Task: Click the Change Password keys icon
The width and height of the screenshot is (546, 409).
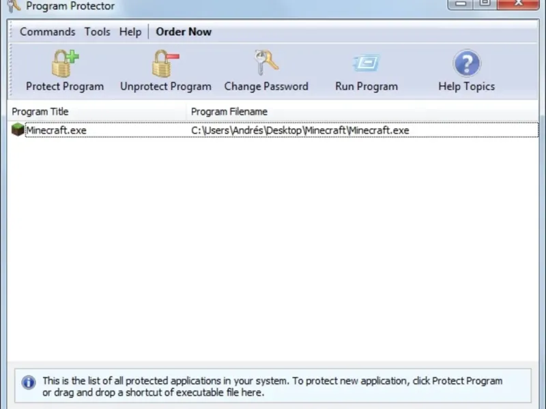Action: pos(266,63)
